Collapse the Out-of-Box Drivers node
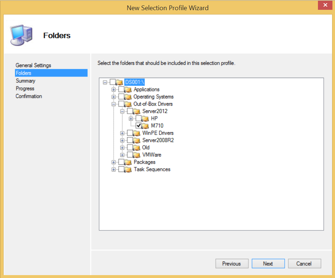 [114, 104]
